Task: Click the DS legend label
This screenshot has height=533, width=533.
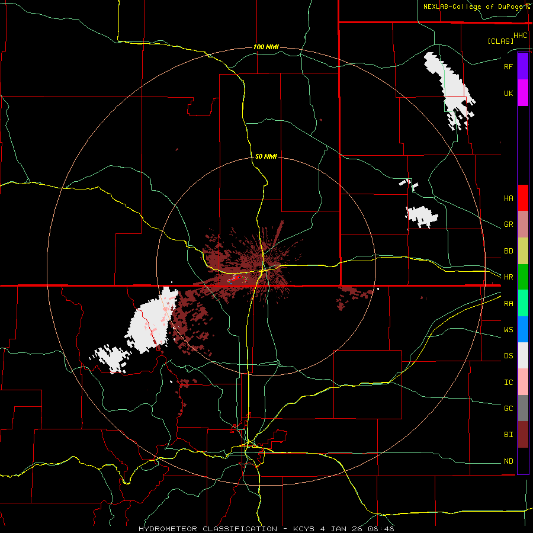Action: pyautogui.click(x=509, y=356)
